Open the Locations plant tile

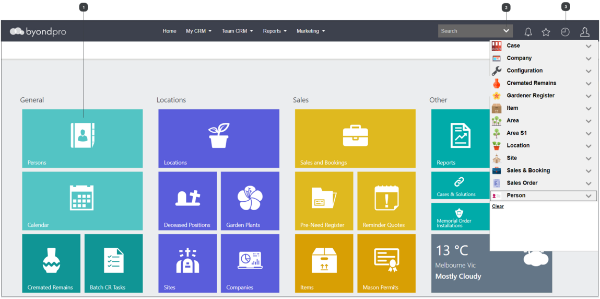click(219, 139)
